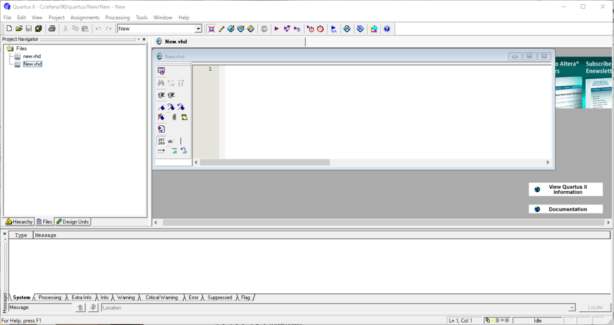
Task: Open the Location dropdown in messages
Action: 571,308
